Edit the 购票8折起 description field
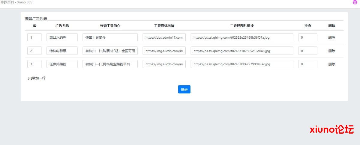The height and width of the screenshot is (145, 360). [x=110, y=51]
